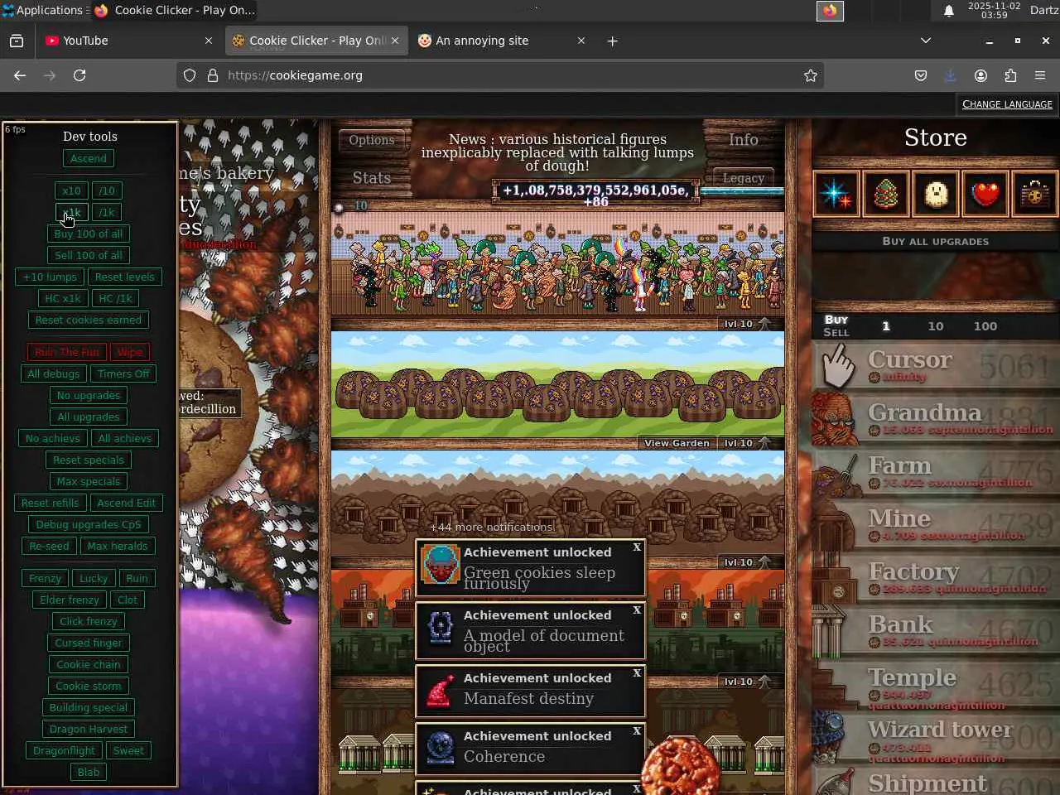The width and height of the screenshot is (1060, 795).
Task: Buy the cookie box upgrade icon
Action: (1035, 194)
